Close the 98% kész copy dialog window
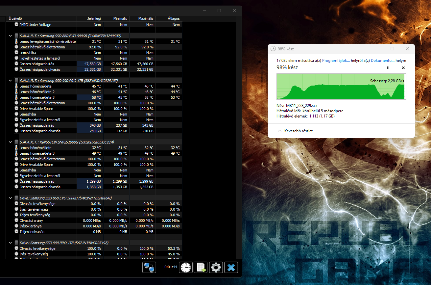The height and width of the screenshot is (285, 431). (407, 49)
